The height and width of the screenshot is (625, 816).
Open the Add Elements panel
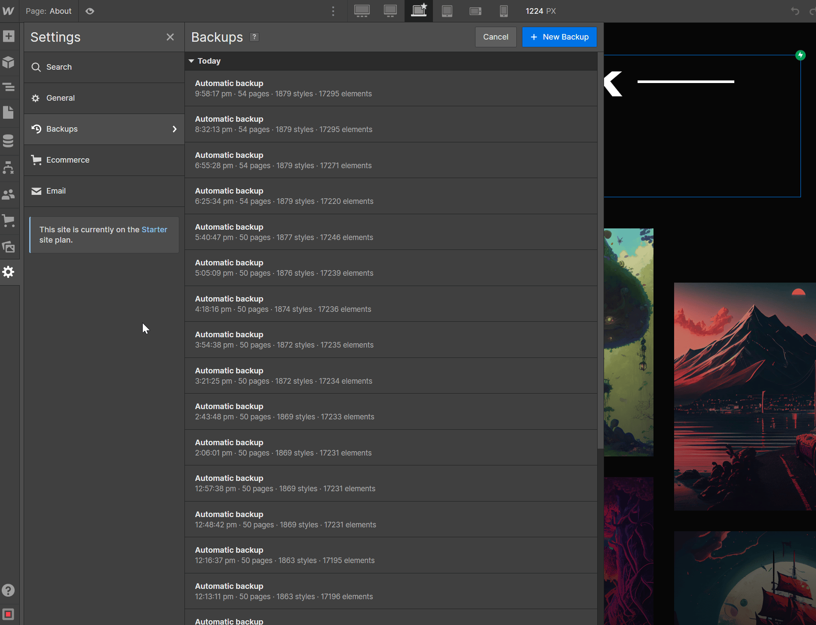click(x=9, y=36)
